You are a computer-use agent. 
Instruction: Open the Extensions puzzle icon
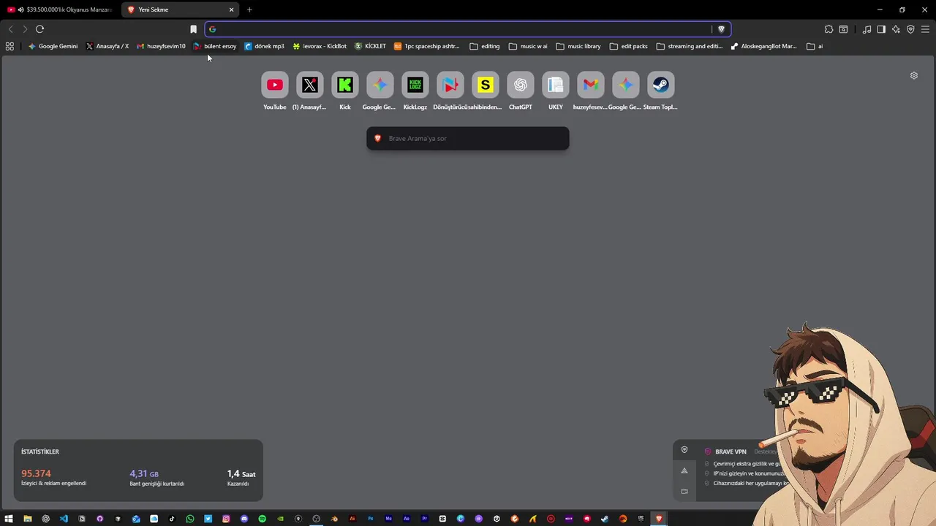829,29
